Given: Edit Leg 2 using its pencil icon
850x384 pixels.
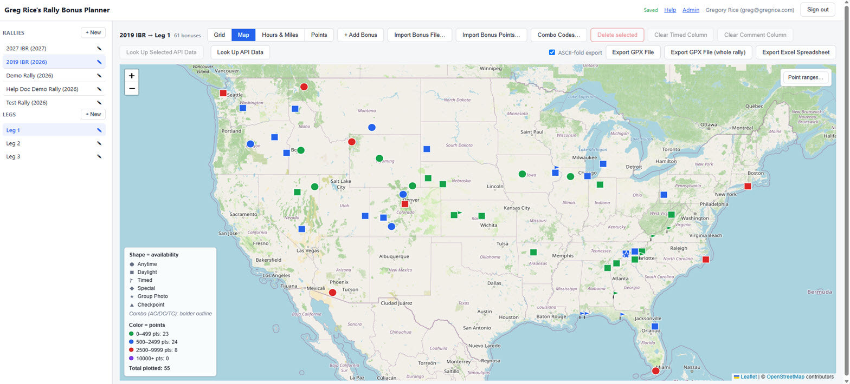Looking at the screenshot, I should coord(99,143).
